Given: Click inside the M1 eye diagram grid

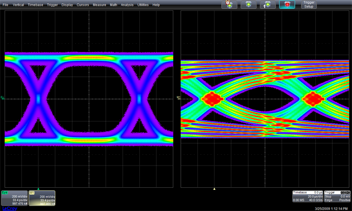Looking at the screenshot, I should point(265,99).
